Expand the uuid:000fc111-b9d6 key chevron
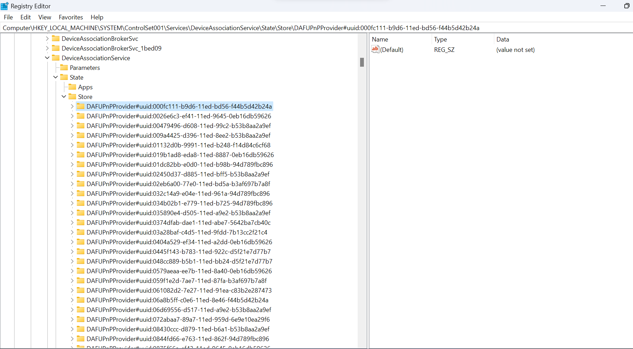 72,107
